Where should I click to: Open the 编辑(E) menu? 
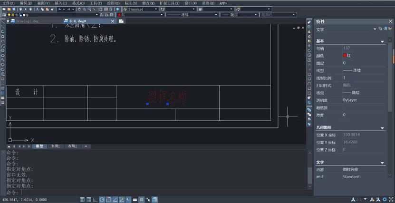tap(26, 3)
